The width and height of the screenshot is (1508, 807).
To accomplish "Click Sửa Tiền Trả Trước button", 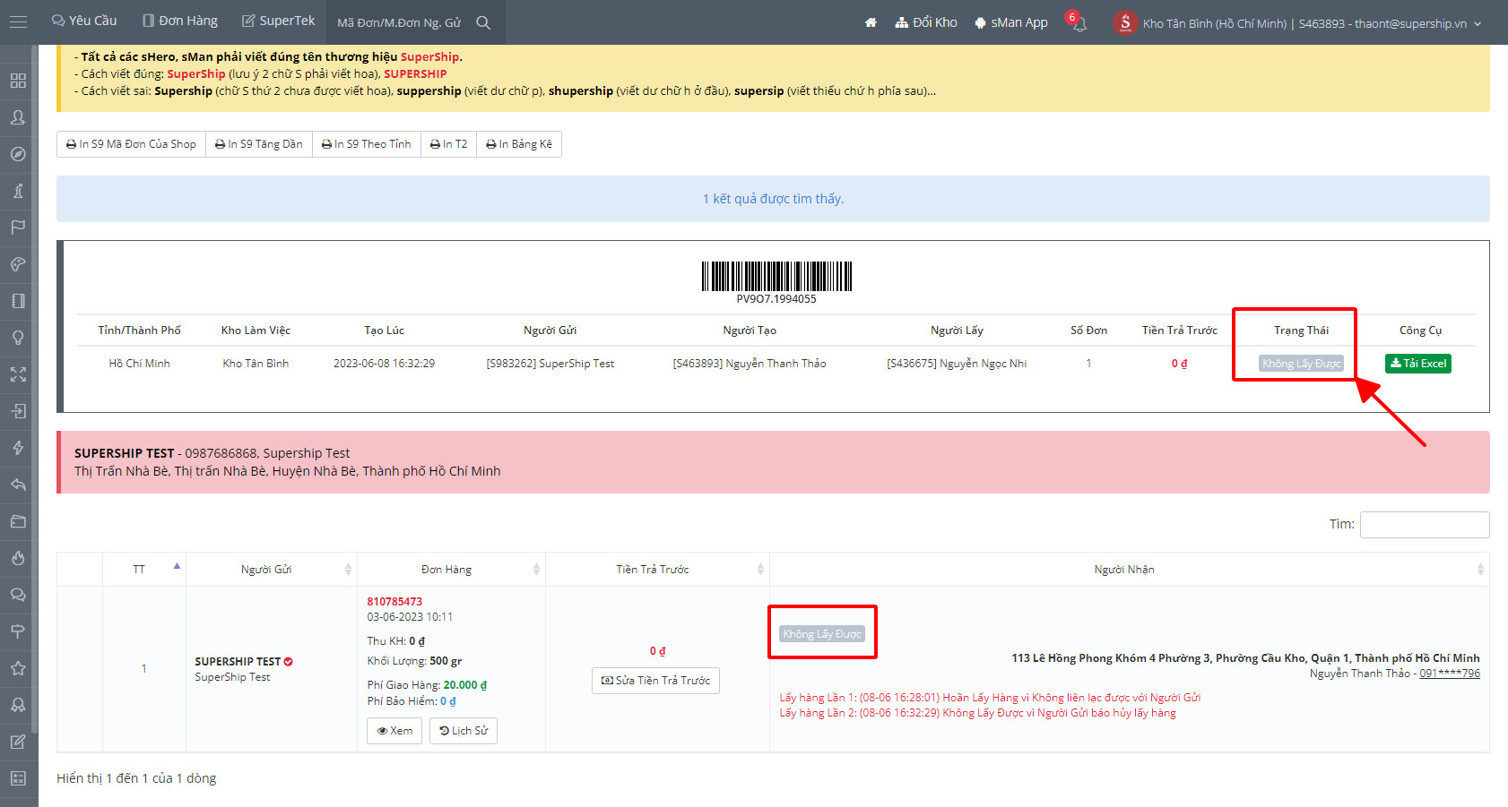I will click(x=655, y=681).
